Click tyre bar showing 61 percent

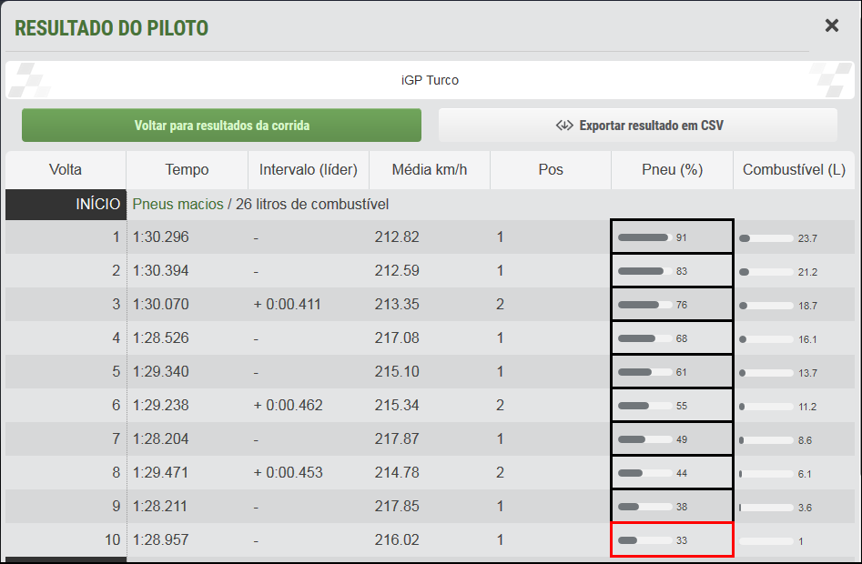pos(644,372)
